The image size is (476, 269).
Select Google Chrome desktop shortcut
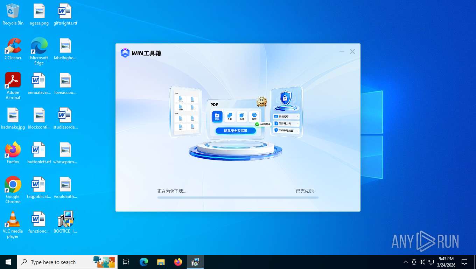point(13,190)
